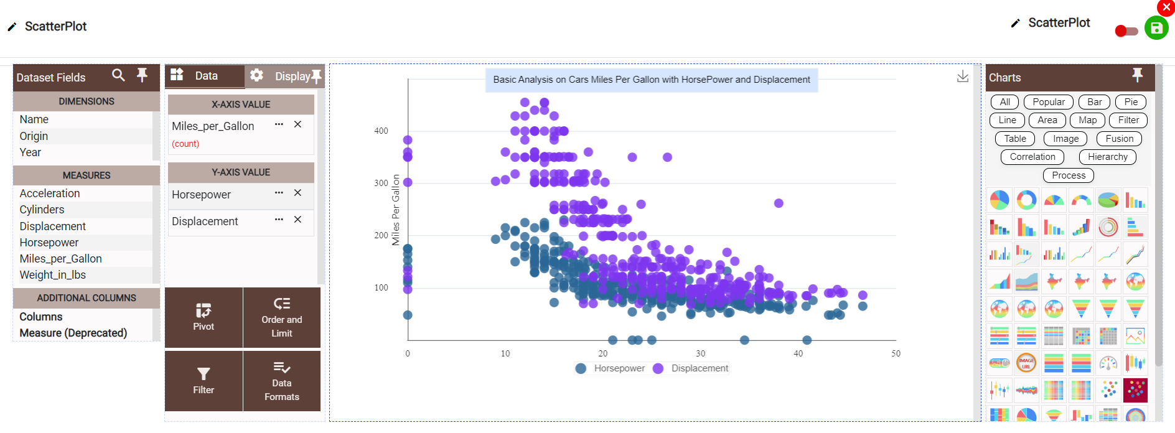Screen dimensions: 1175x433
Task: Filter charts by Popular category
Action: point(1048,102)
